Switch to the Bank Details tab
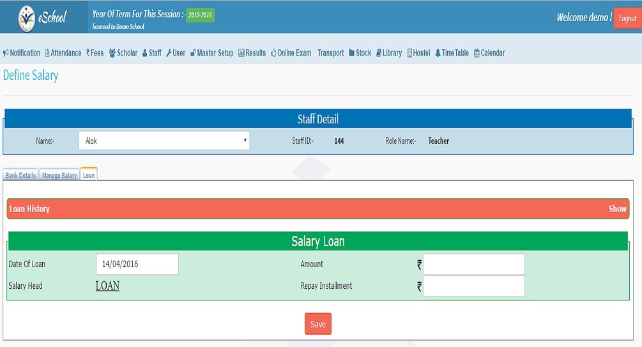Screen dimensions: 642x347 coord(21,175)
